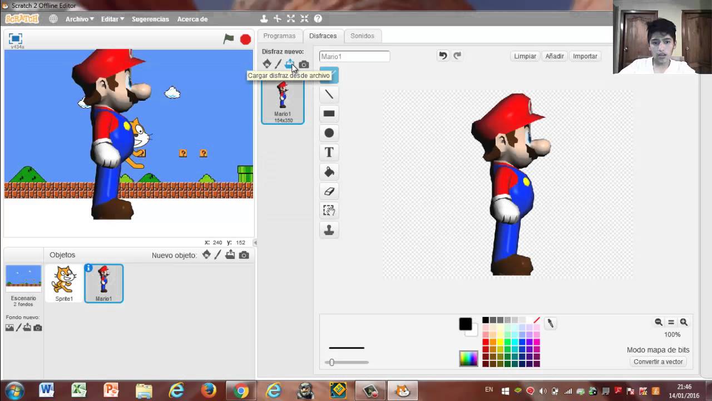Stop the project with red button
Screen dimensions: 712x401
245,39
